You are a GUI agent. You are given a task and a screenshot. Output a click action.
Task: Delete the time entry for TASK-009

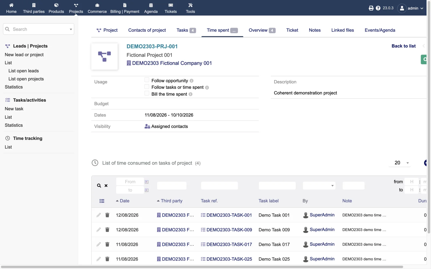tap(107, 229)
